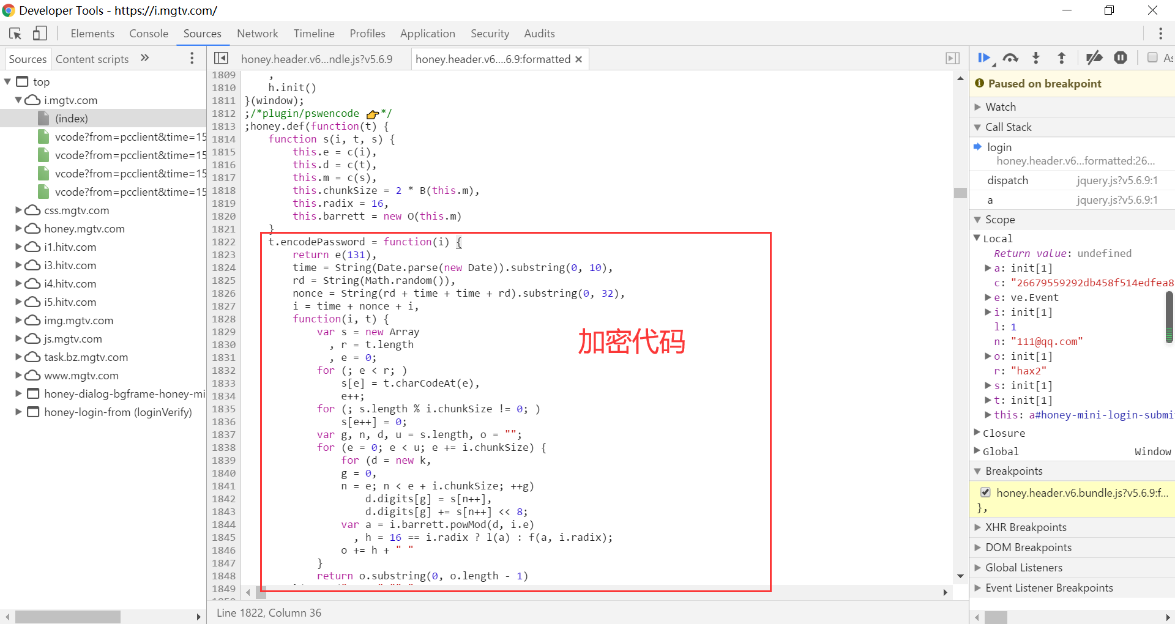Expand the Closure scope group
This screenshot has height=624, width=1175.
[x=977, y=433]
